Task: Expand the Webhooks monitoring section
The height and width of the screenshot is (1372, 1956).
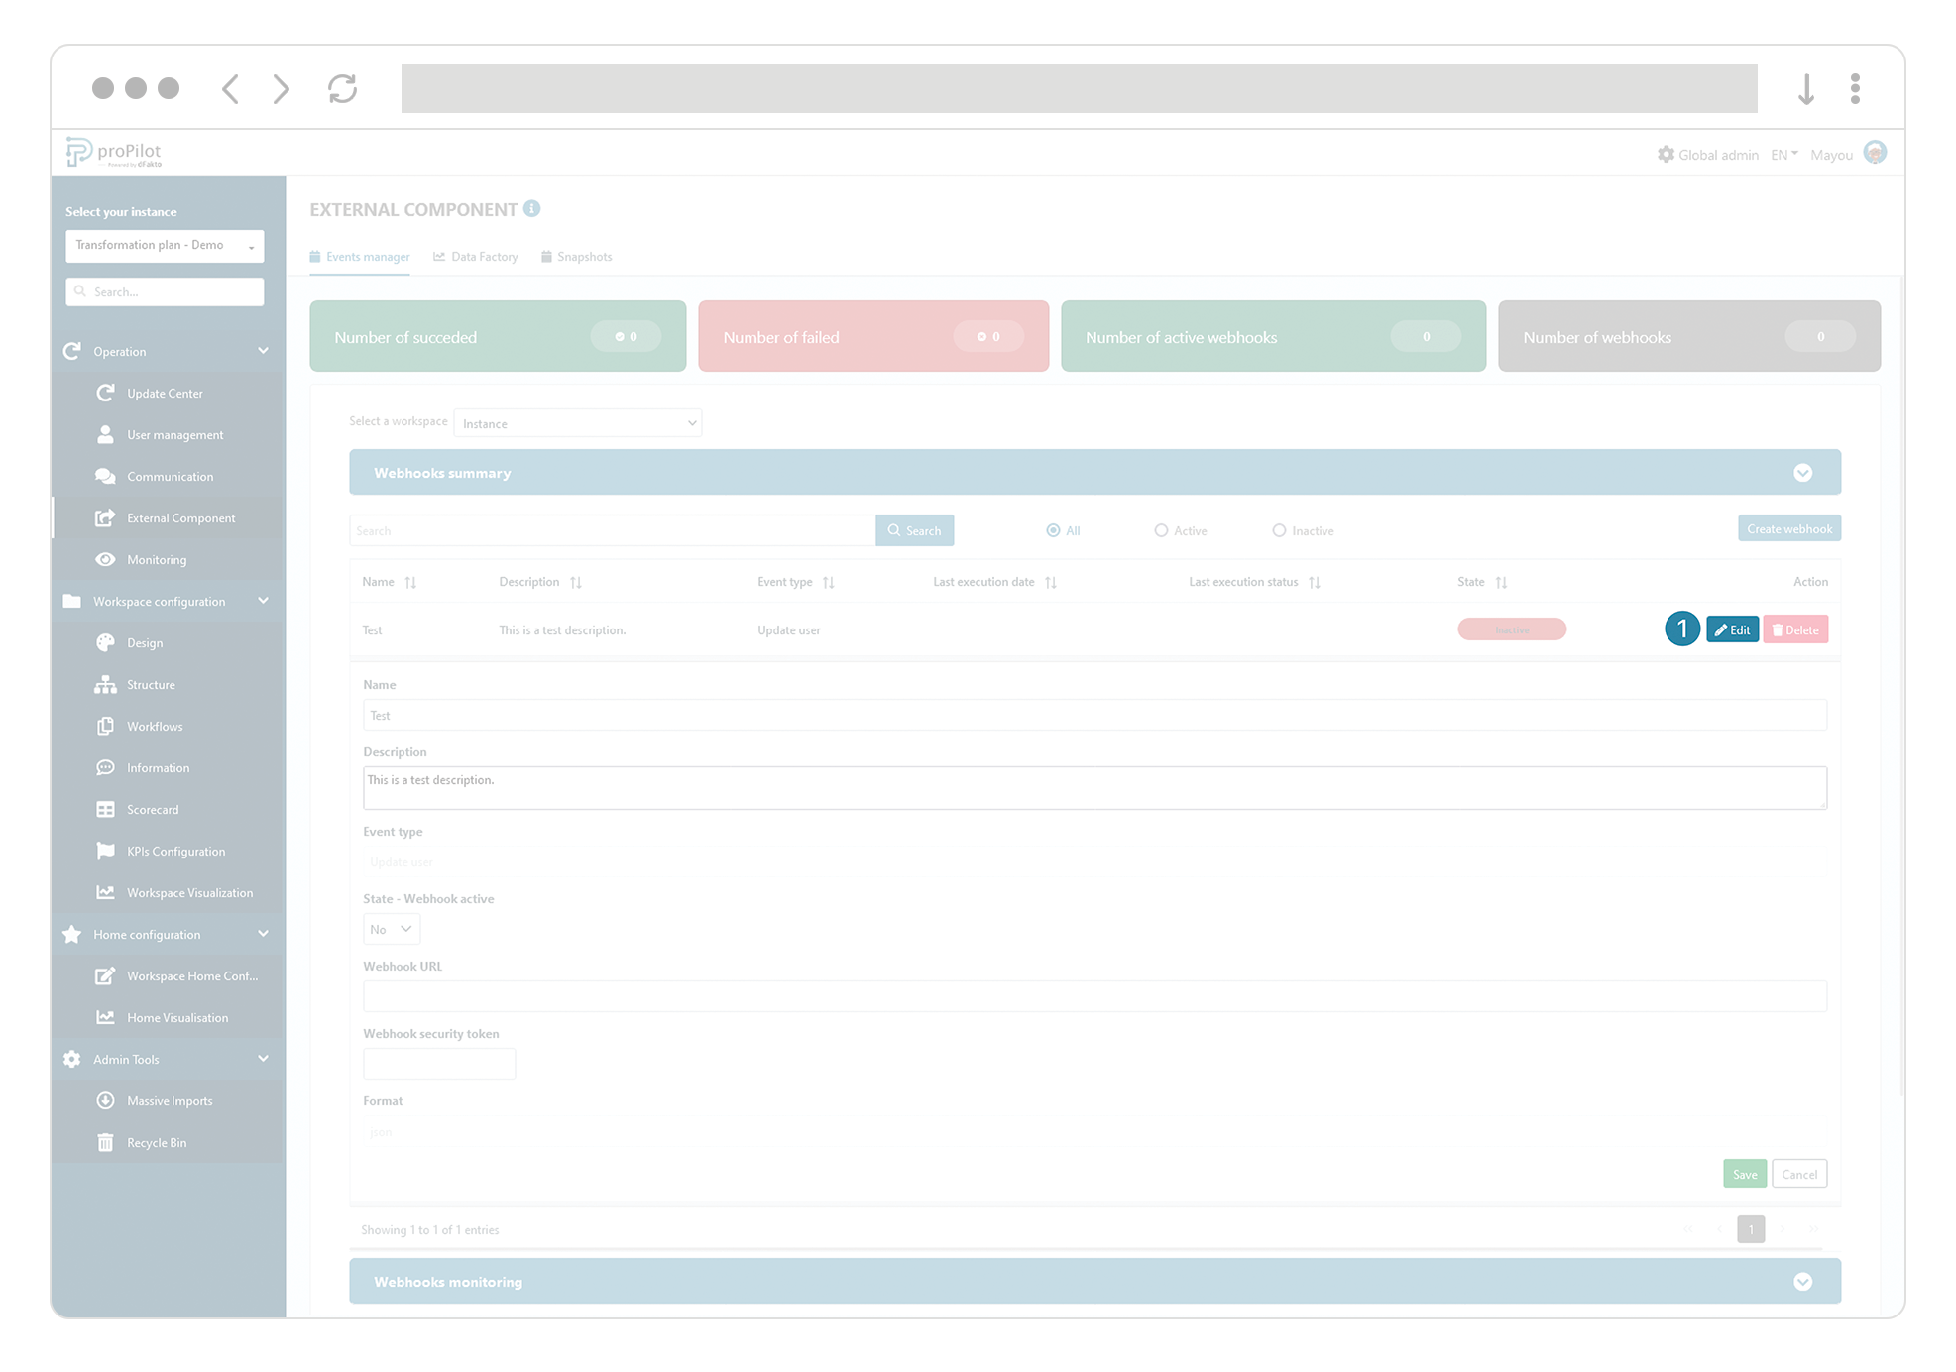Action: (1802, 1281)
